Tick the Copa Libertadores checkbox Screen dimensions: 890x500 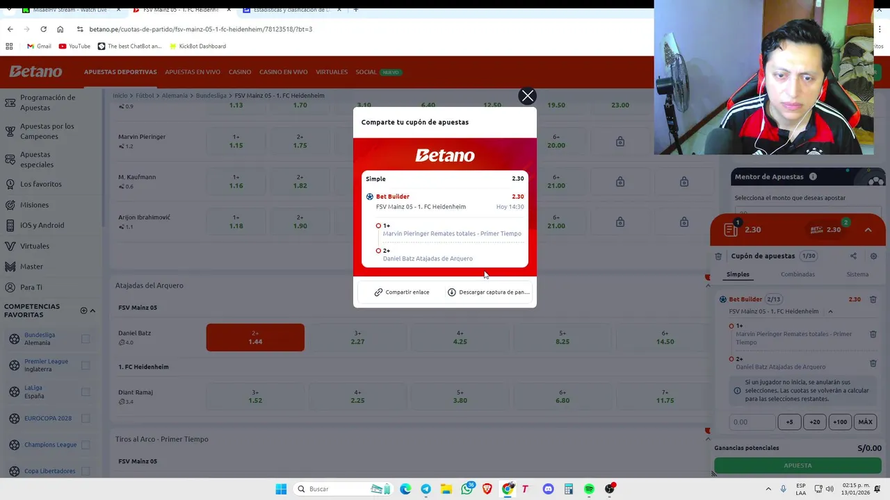[86, 471]
